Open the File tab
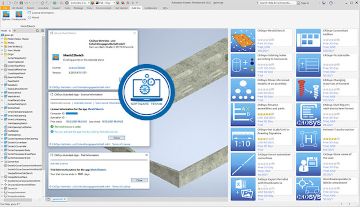The width and height of the screenshot is (360, 207). pyautogui.click(x=5, y=8)
